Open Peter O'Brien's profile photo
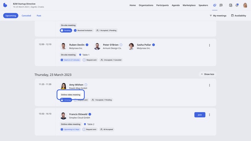The image size is (251, 141). pos(97,46)
